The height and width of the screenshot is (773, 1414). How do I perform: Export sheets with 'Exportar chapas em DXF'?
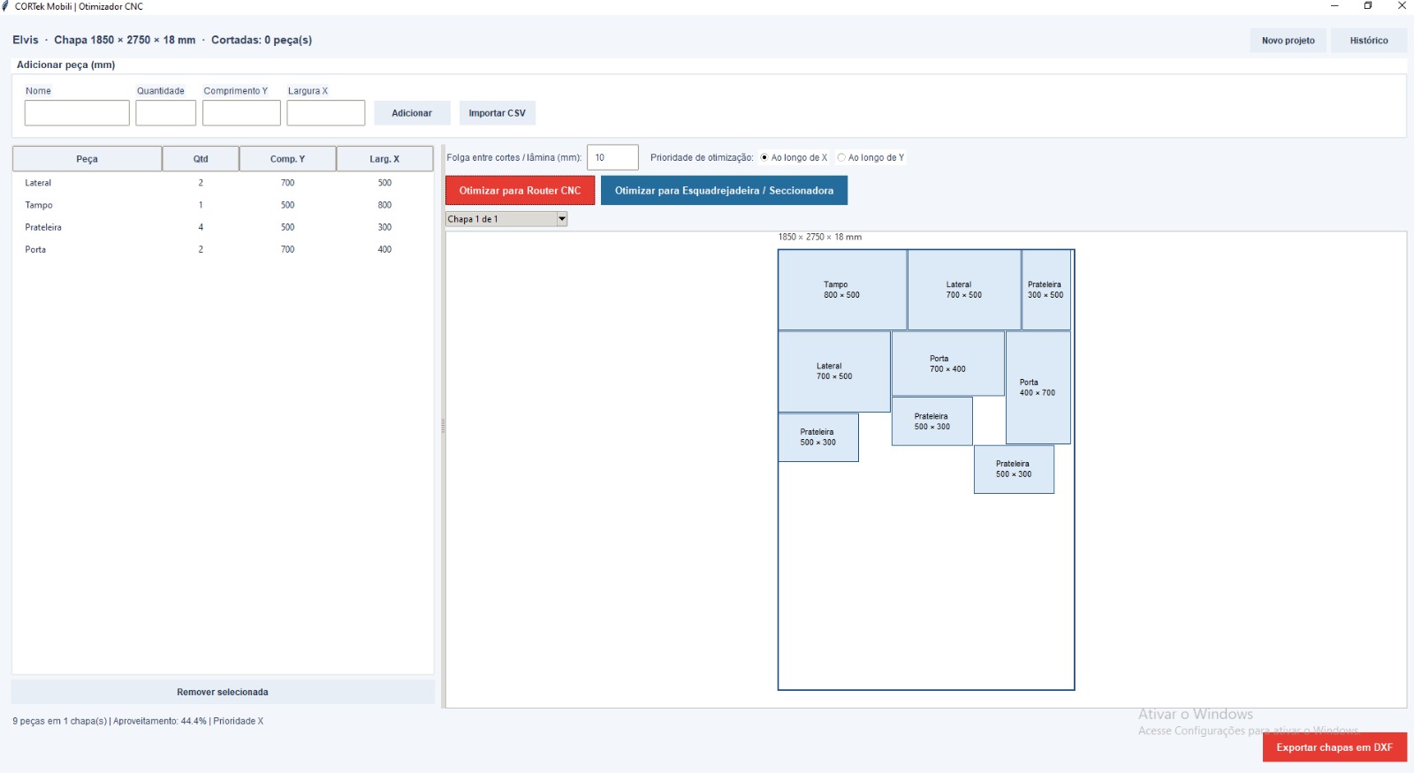click(x=1334, y=747)
